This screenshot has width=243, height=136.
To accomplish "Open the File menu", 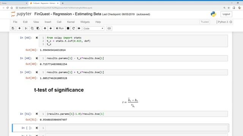I will [15, 22].
